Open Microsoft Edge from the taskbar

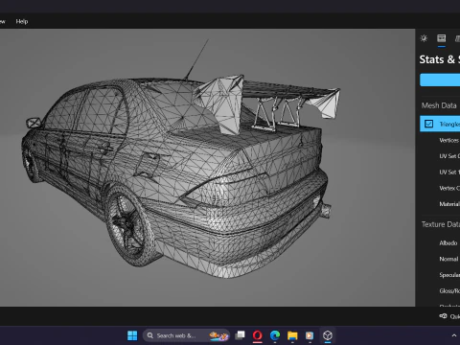(x=275, y=335)
